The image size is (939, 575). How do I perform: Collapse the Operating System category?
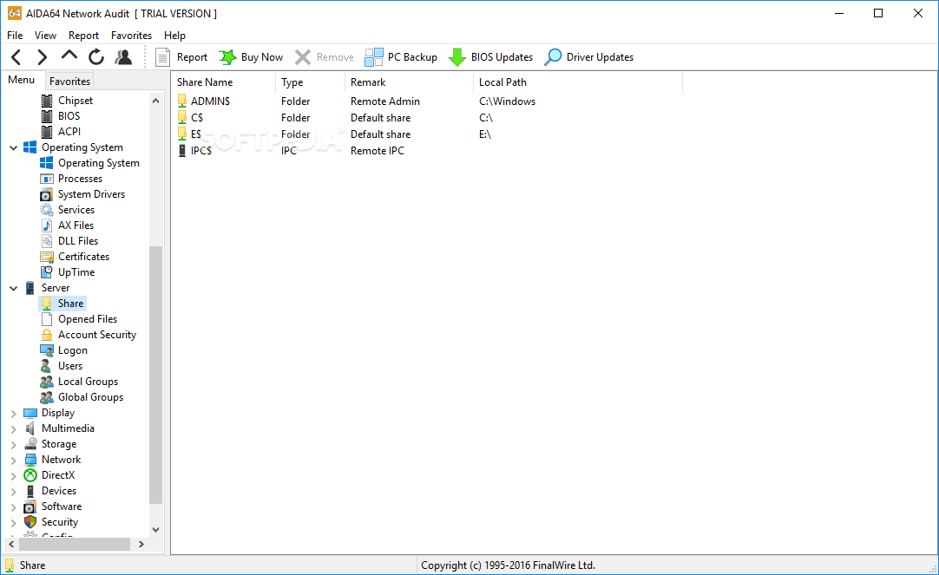pyautogui.click(x=13, y=147)
